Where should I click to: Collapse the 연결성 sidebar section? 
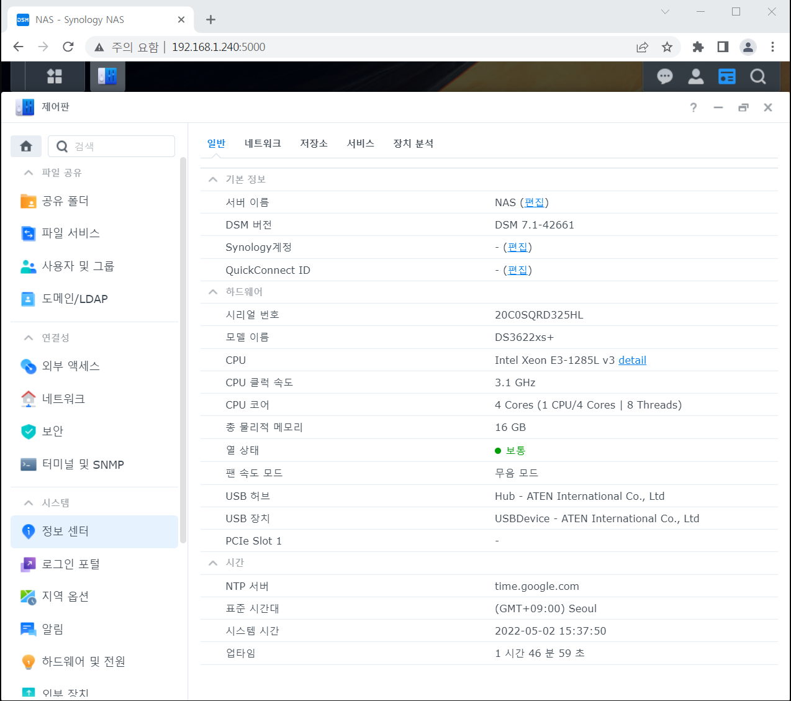29,338
